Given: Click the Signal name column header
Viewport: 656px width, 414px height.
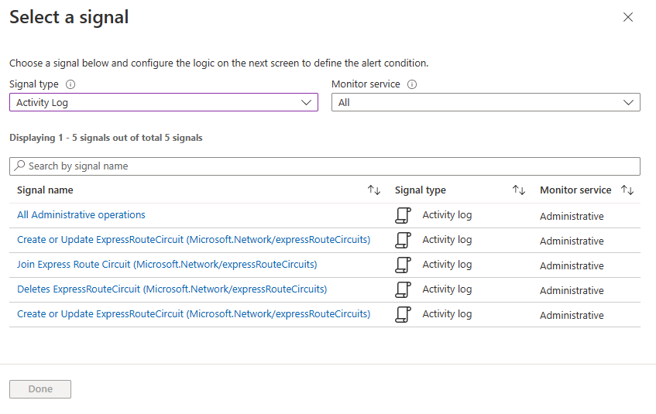Looking at the screenshot, I should point(45,190).
